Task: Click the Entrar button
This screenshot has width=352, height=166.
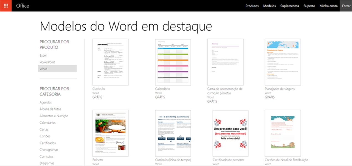Action: pos(346,6)
